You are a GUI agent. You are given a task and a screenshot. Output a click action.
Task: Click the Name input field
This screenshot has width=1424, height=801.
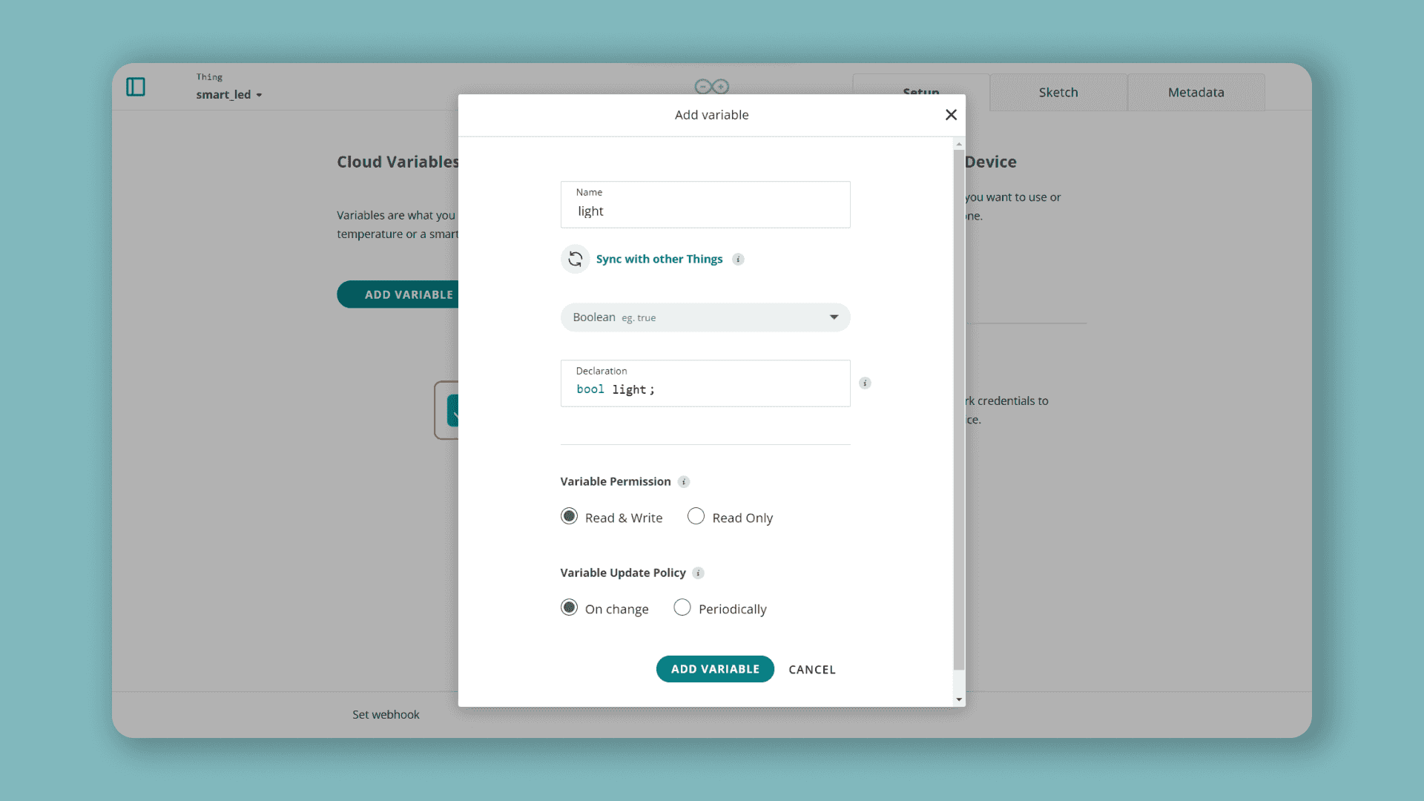click(705, 211)
